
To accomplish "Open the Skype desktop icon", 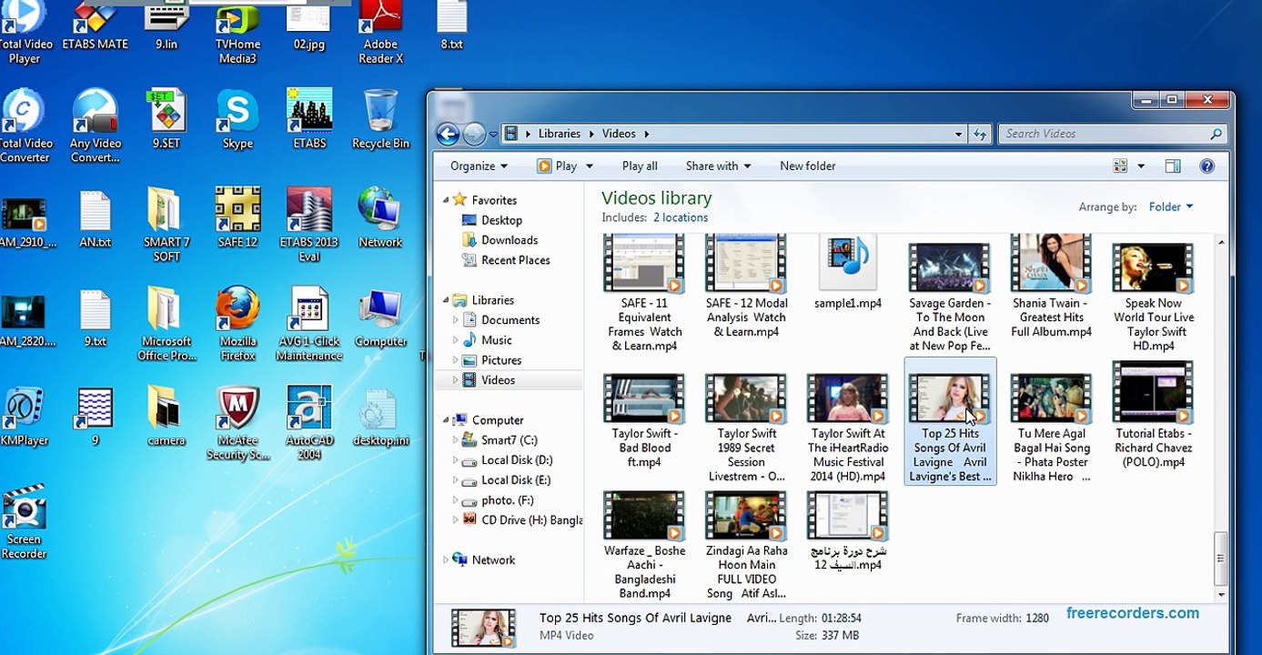I will point(237,118).
